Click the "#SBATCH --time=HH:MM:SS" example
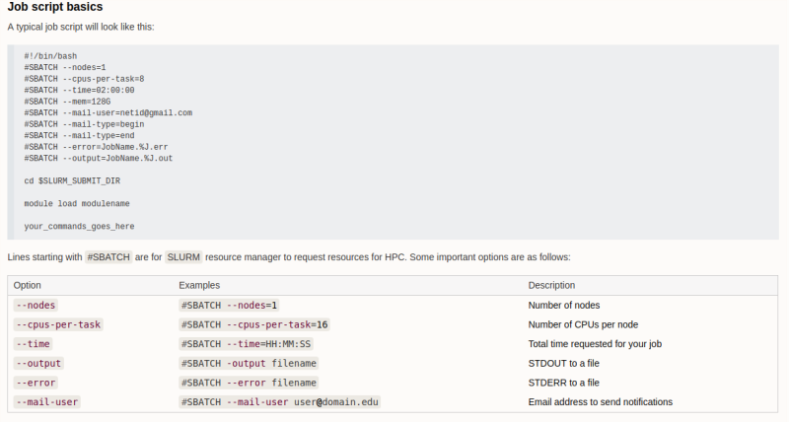This screenshot has height=422, width=789. (247, 344)
